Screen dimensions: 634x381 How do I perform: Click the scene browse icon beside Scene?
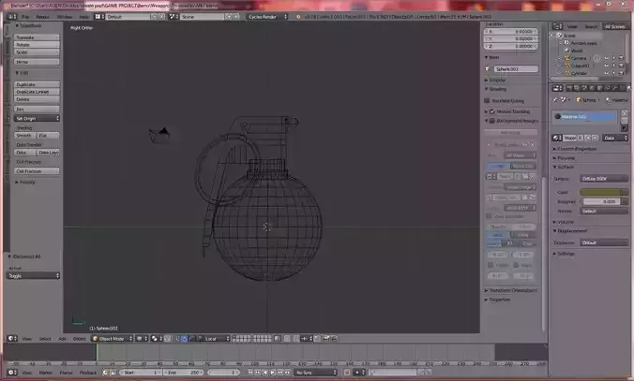[174, 17]
